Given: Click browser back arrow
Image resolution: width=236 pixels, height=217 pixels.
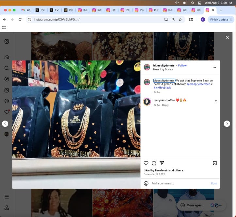Looking at the screenshot, I should pyautogui.click(x=5, y=20).
